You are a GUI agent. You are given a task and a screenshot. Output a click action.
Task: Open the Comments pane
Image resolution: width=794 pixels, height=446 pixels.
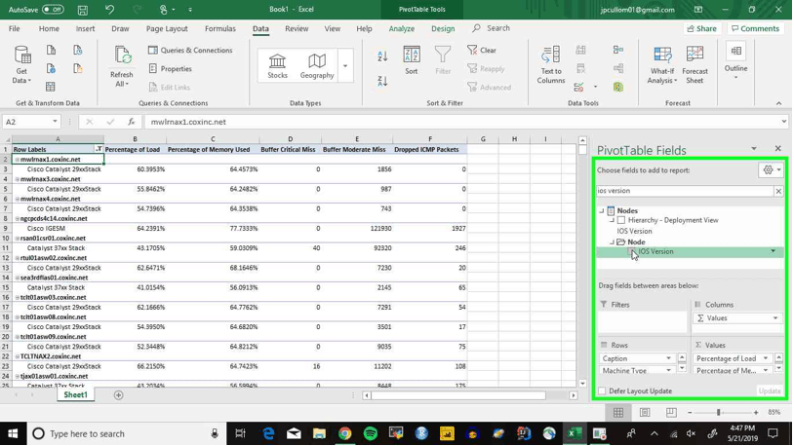click(x=756, y=28)
